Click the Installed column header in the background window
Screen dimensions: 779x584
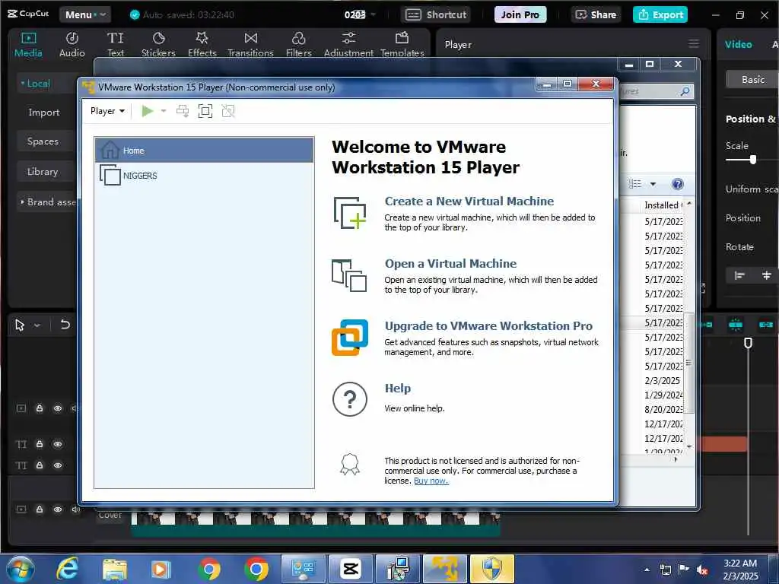[x=663, y=205]
